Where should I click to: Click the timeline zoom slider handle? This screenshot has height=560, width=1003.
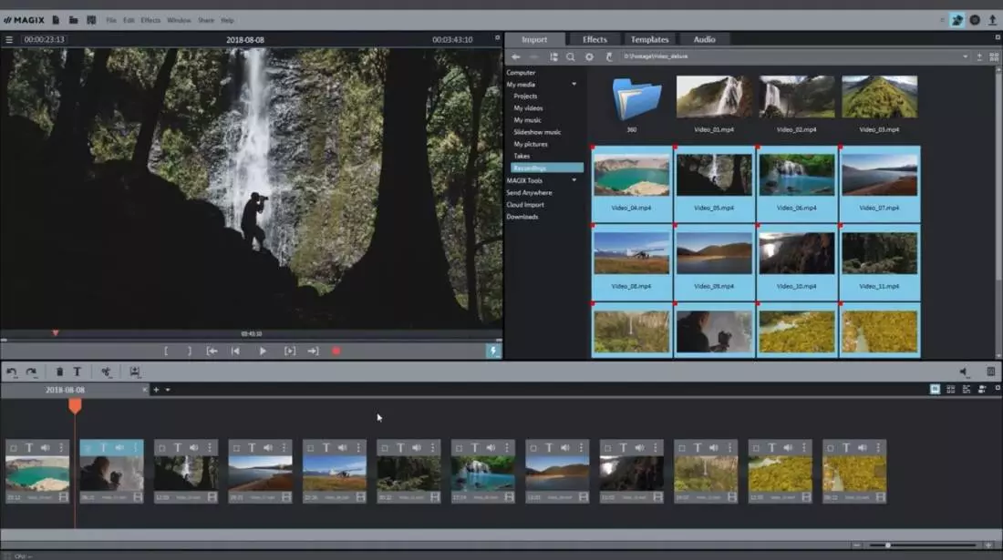click(x=888, y=545)
